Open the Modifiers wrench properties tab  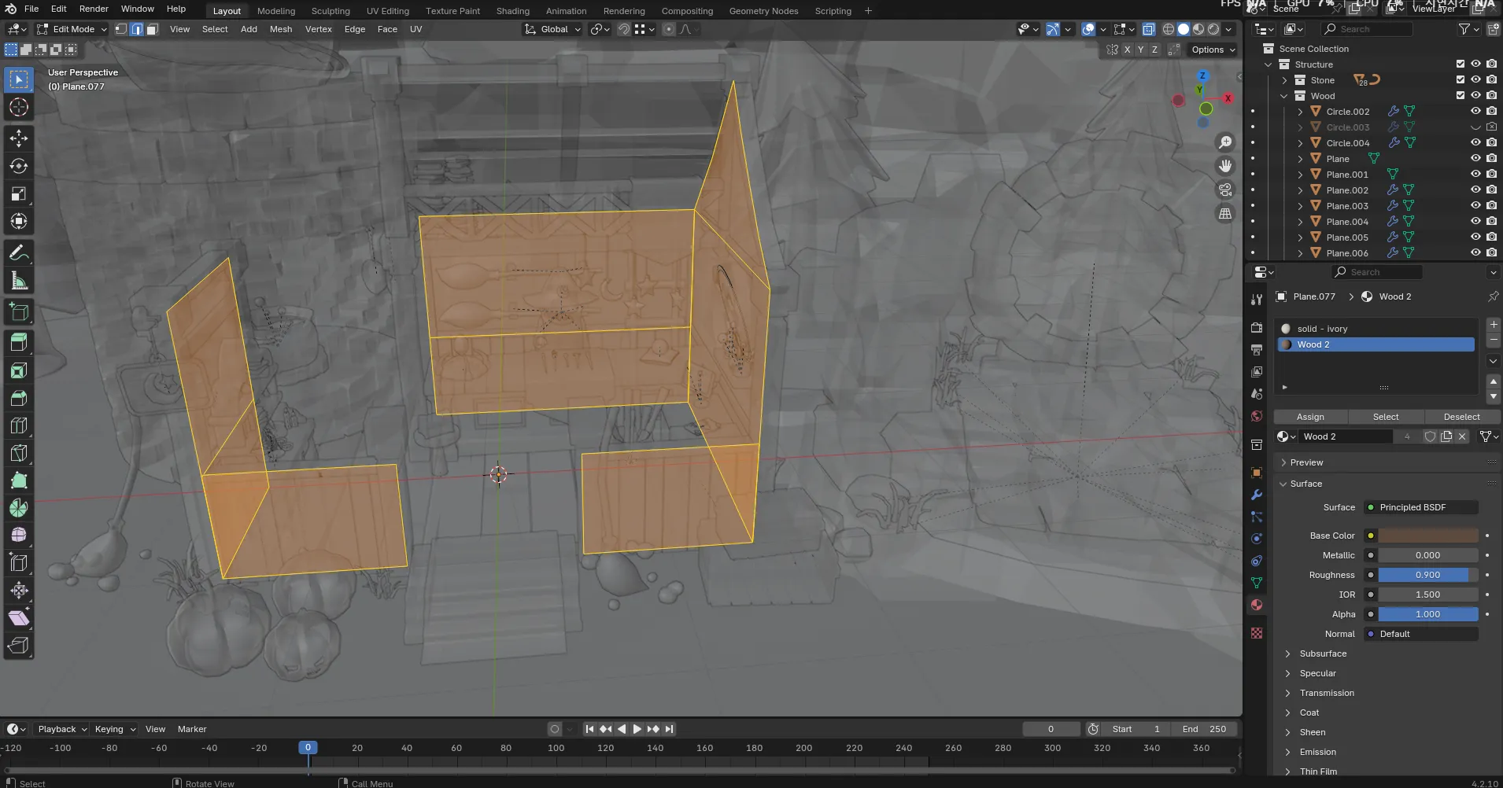pos(1257,495)
